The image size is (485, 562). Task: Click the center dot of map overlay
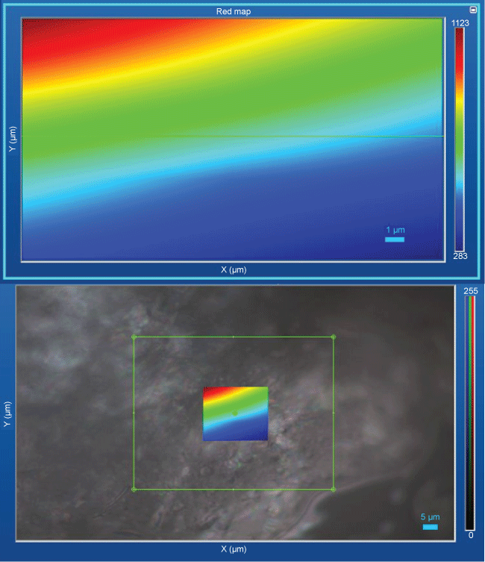tap(234, 412)
